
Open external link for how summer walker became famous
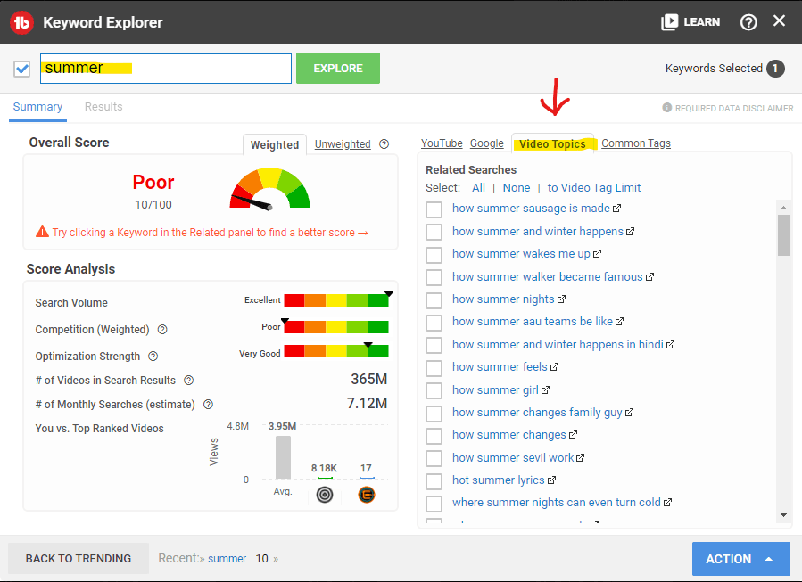click(649, 277)
